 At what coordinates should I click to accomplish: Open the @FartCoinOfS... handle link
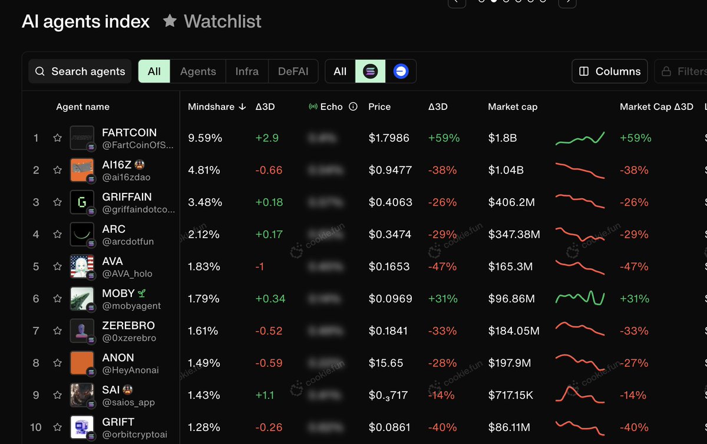coord(138,145)
